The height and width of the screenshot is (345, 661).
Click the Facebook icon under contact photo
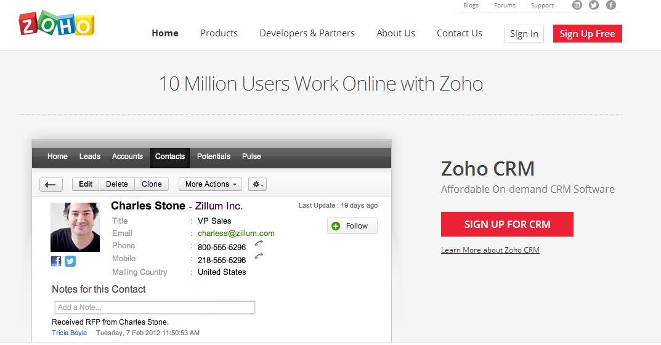[56, 261]
